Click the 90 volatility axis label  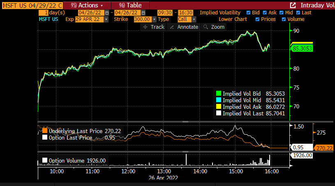point(296,31)
